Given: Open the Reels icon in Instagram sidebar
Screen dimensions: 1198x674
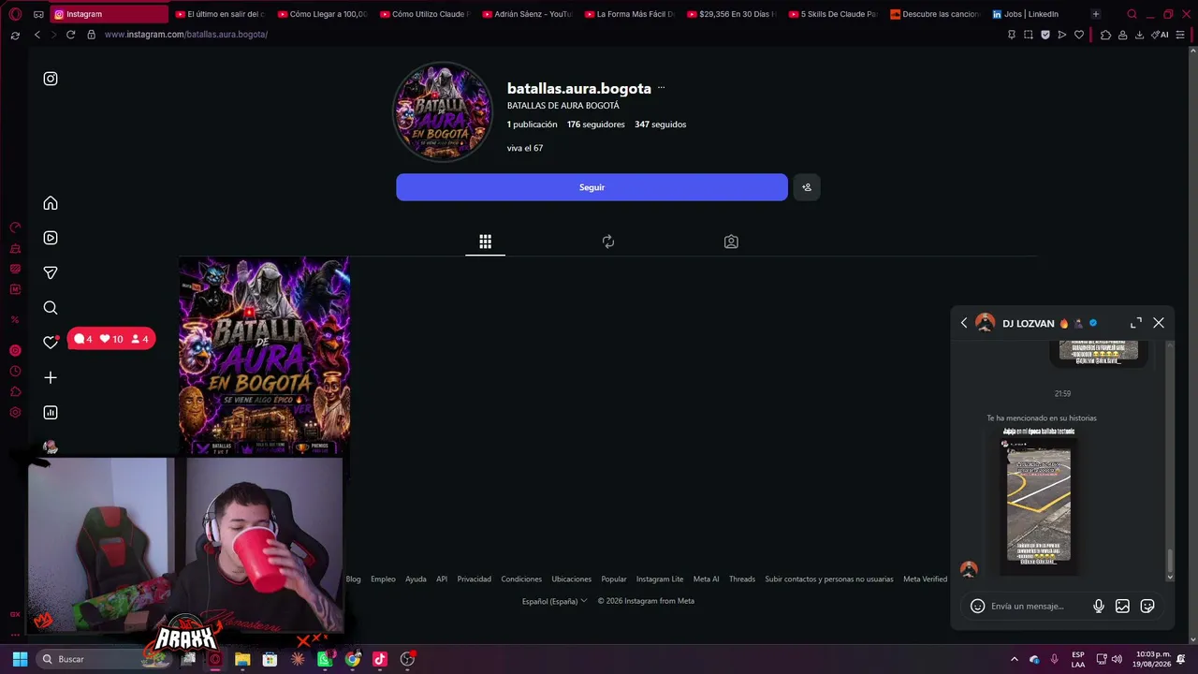Looking at the screenshot, I should pos(51,238).
